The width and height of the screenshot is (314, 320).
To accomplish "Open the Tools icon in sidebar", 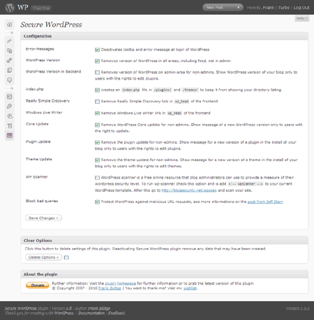I will tap(10, 126).
